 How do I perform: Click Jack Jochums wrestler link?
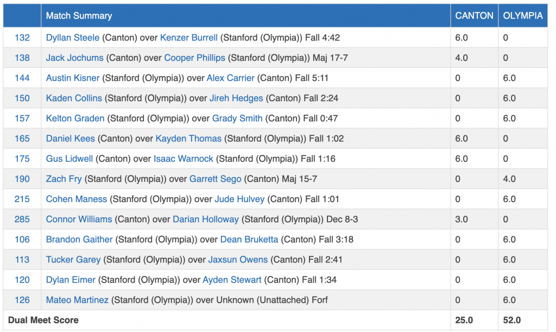pos(75,58)
